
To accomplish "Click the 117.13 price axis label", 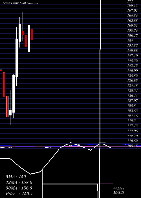I will (x=133, y=126).
